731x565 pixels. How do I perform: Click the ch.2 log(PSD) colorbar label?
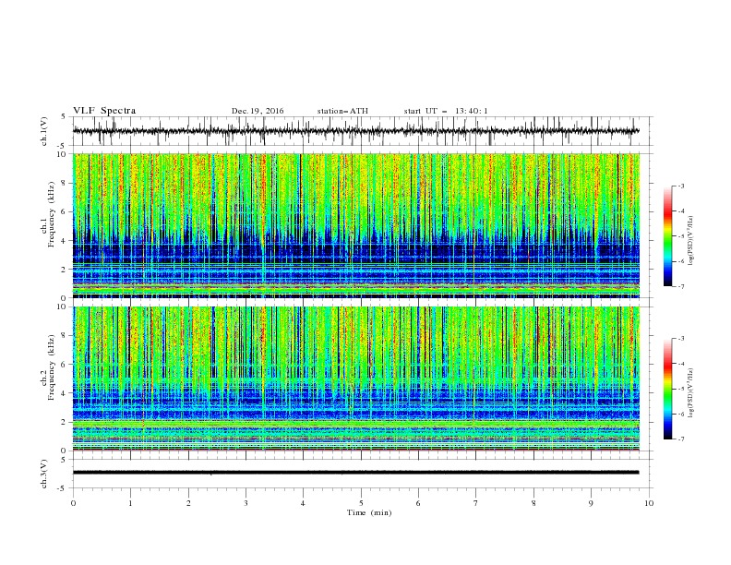click(691, 393)
